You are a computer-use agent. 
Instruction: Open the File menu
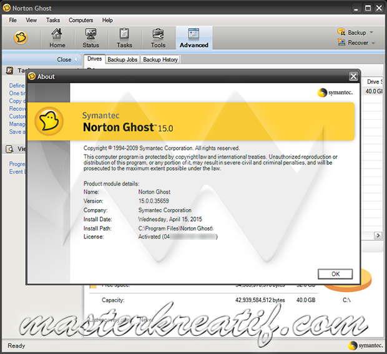13,20
